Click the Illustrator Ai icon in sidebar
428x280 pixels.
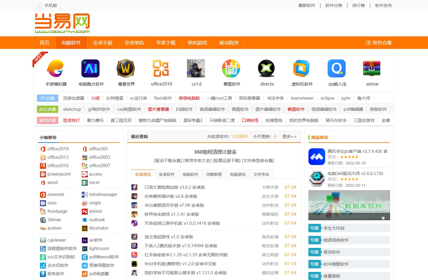(85, 228)
